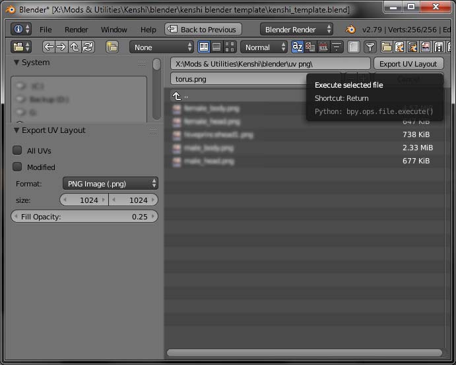This screenshot has height=365, width=456.
Task: Open the display size dropdown showing Normal
Action: point(264,47)
